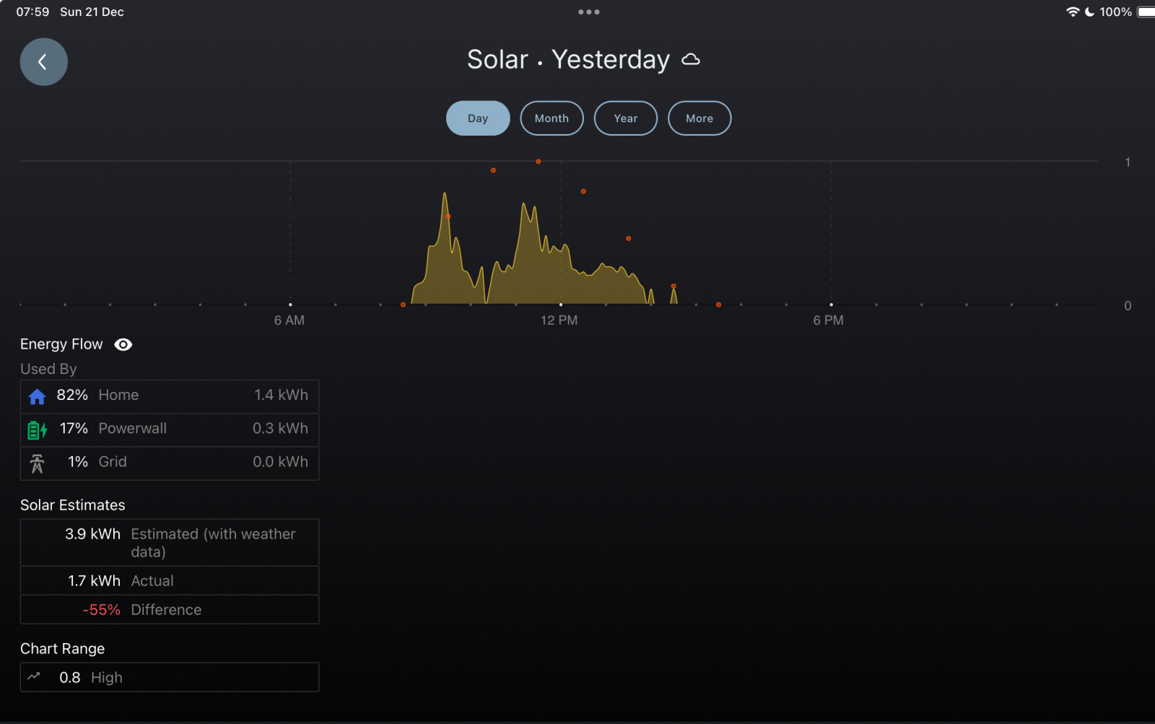Tap the Chart Range trend line icon
This screenshot has height=724, width=1155.
(x=34, y=677)
